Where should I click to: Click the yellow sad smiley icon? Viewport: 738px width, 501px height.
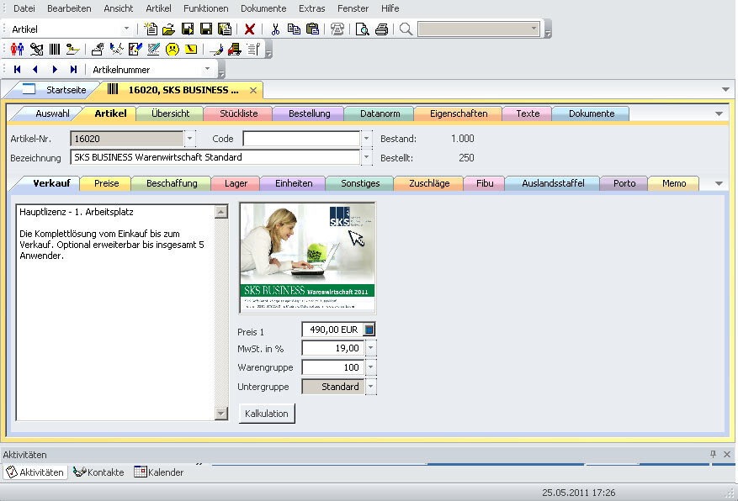(173, 49)
